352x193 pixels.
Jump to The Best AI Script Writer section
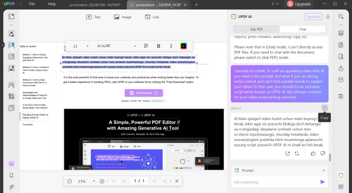(35, 116)
